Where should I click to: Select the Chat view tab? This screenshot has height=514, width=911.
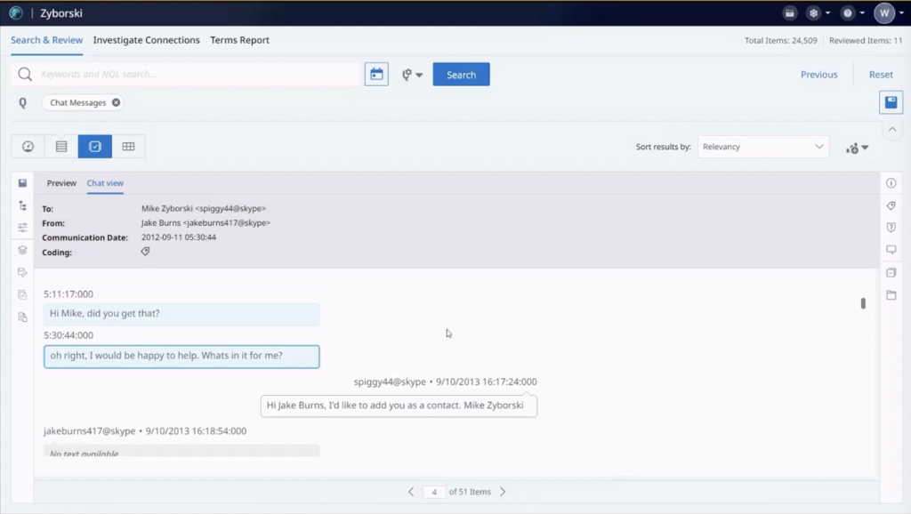[105, 183]
